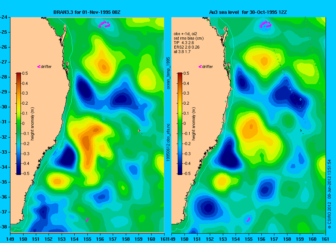
Task: Click the 0.5 color bar tick in BRAN3.3 panel
Action: pyautogui.click(x=25, y=73)
